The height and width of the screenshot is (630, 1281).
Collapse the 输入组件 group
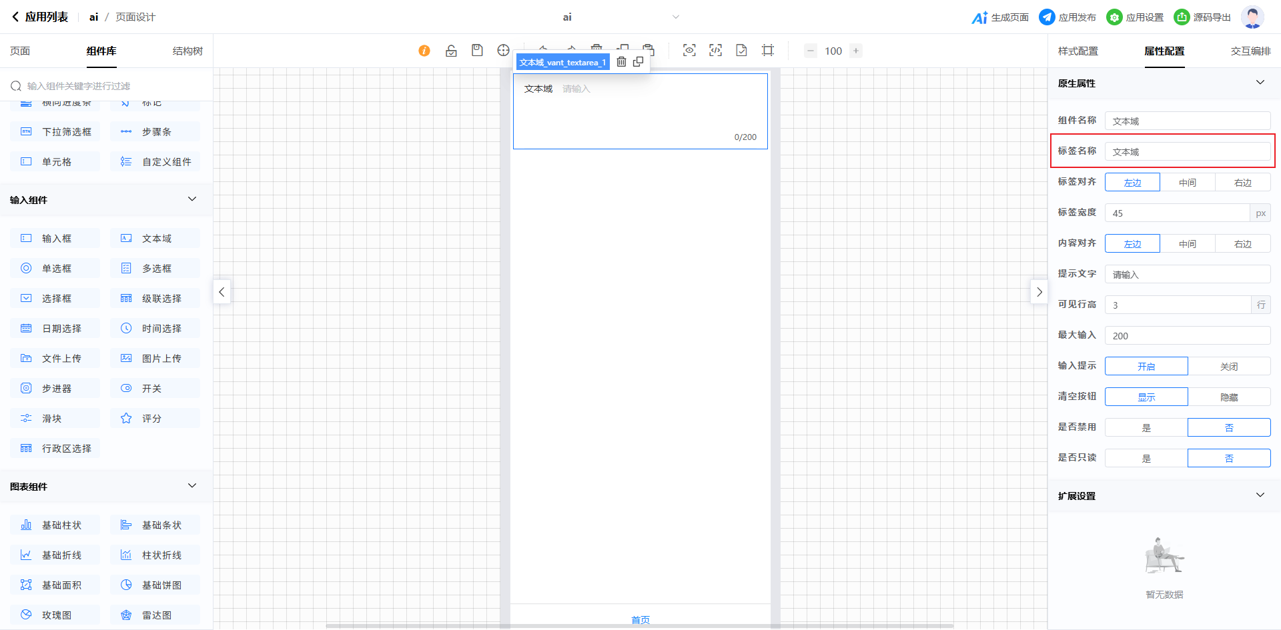192,199
